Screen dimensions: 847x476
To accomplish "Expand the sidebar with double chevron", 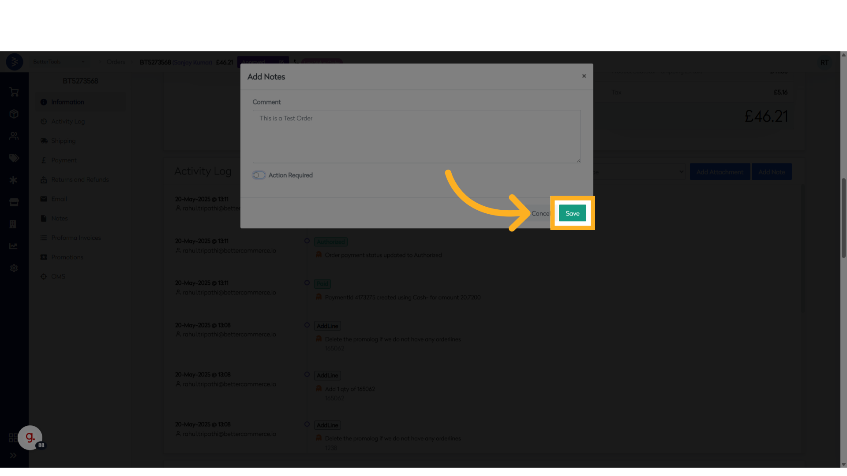I will pyautogui.click(x=13, y=455).
